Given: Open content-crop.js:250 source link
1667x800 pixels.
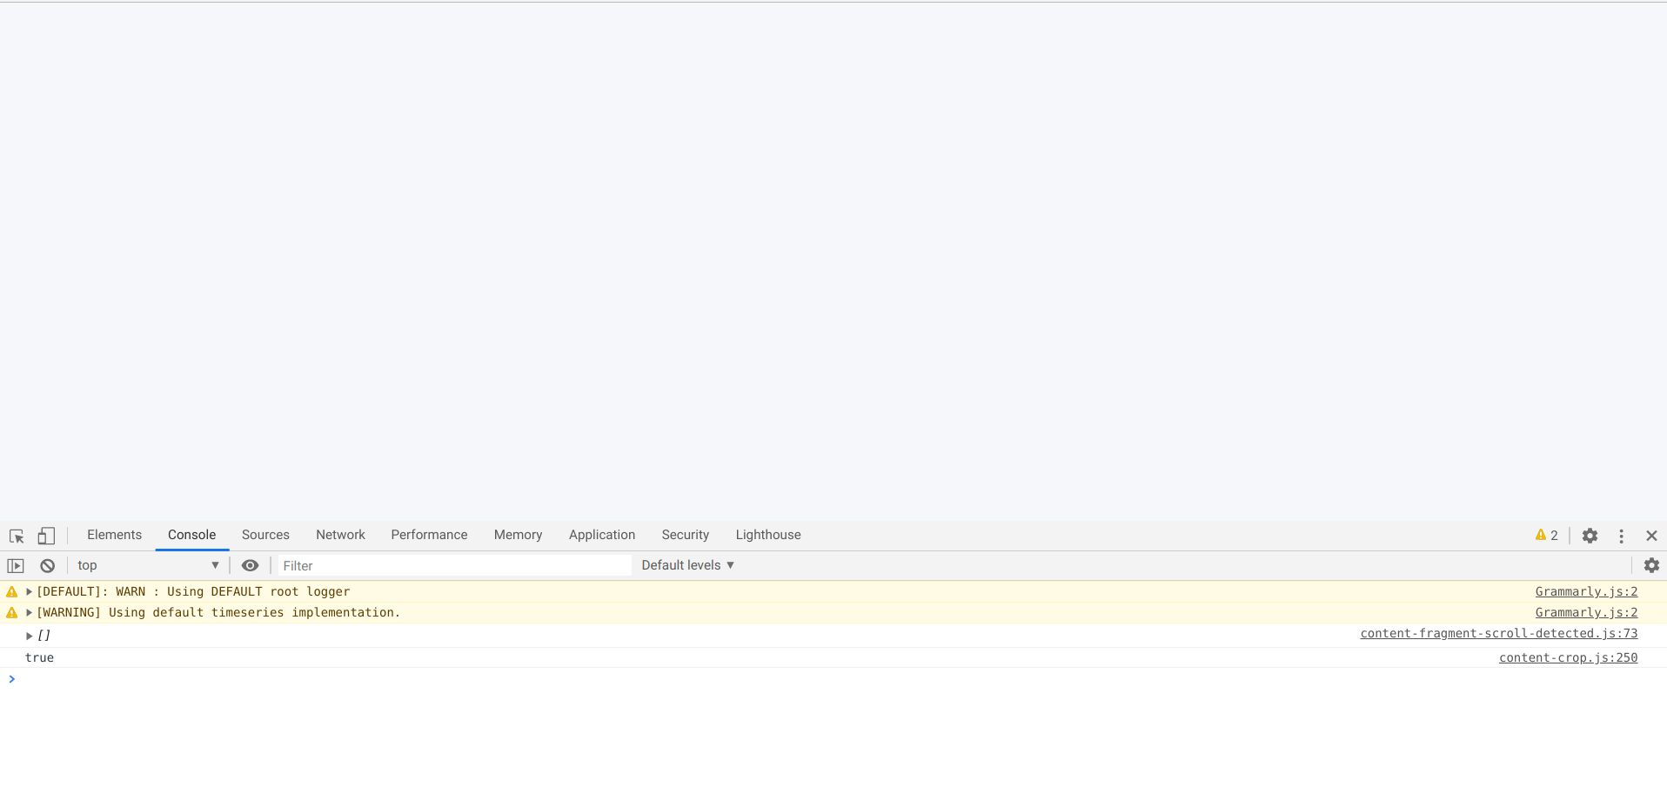Looking at the screenshot, I should point(1568,658).
